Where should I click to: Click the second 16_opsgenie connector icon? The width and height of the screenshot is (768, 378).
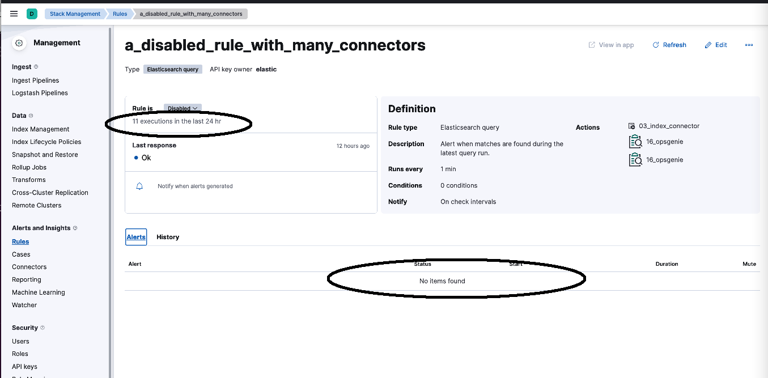pos(635,159)
